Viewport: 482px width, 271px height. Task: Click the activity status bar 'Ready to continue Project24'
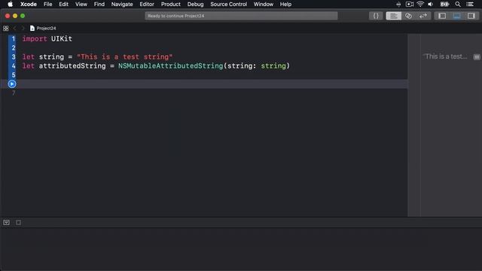(x=241, y=16)
